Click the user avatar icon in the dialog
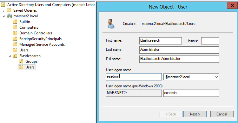 pos(111,24)
